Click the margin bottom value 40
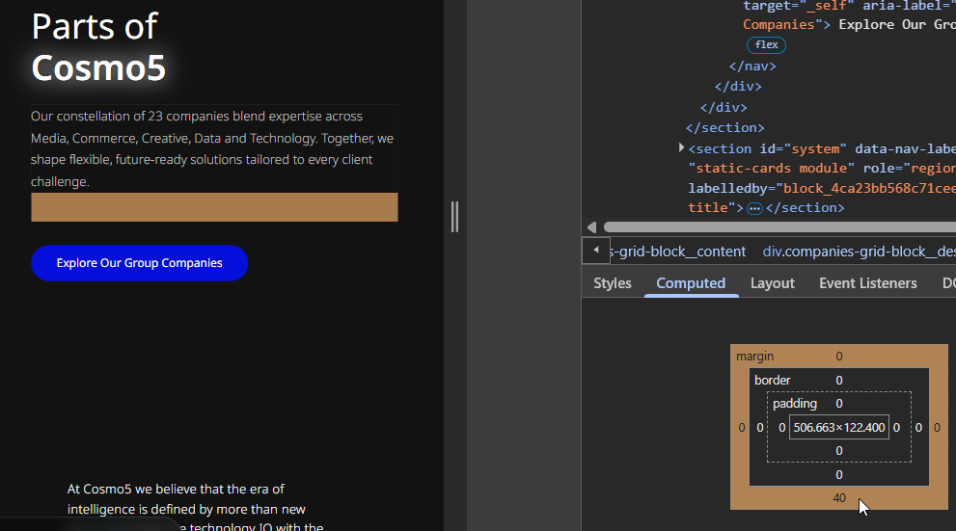 pos(839,498)
